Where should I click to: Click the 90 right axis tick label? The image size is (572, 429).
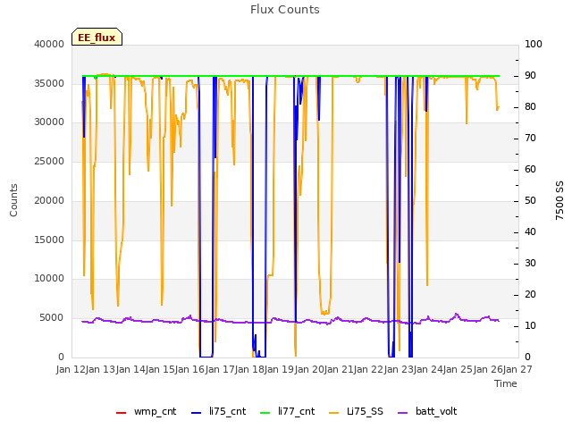click(x=530, y=75)
